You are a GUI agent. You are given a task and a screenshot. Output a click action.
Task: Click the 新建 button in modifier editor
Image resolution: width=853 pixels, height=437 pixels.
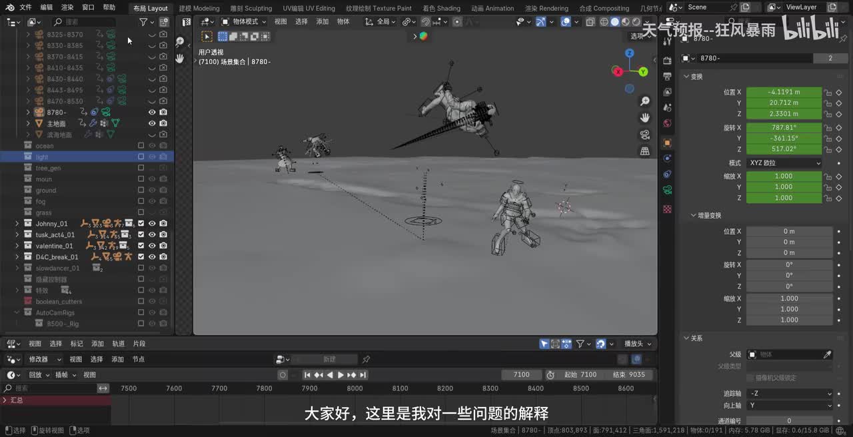click(x=329, y=359)
